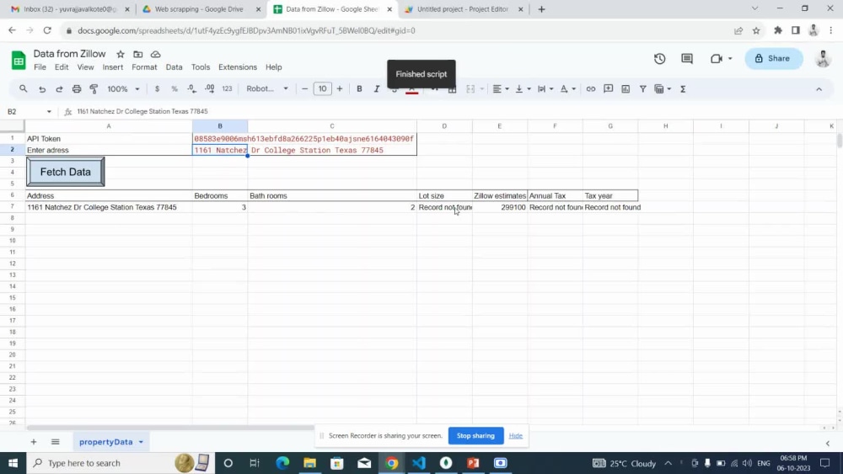Click the Share button
843x474 pixels.
coord(773,58)
